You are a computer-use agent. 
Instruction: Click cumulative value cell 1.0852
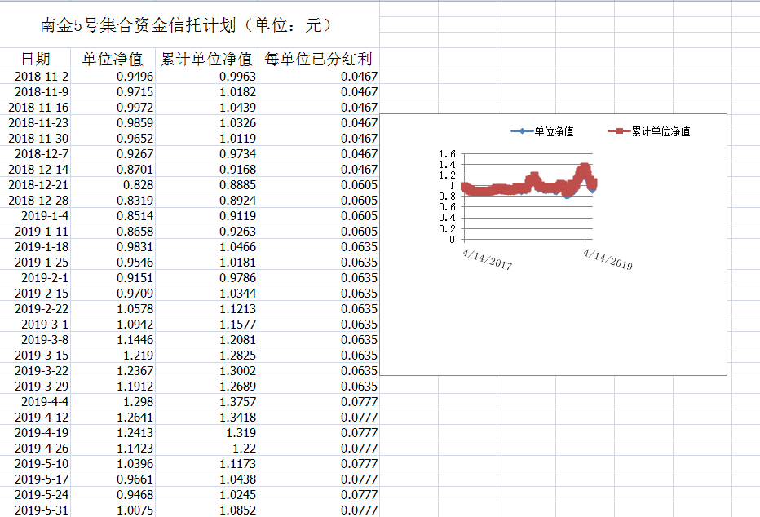(206, 510)
